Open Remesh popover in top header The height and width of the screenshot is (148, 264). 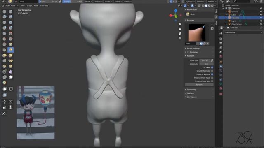pyautogui.click(x=201, y=2)
